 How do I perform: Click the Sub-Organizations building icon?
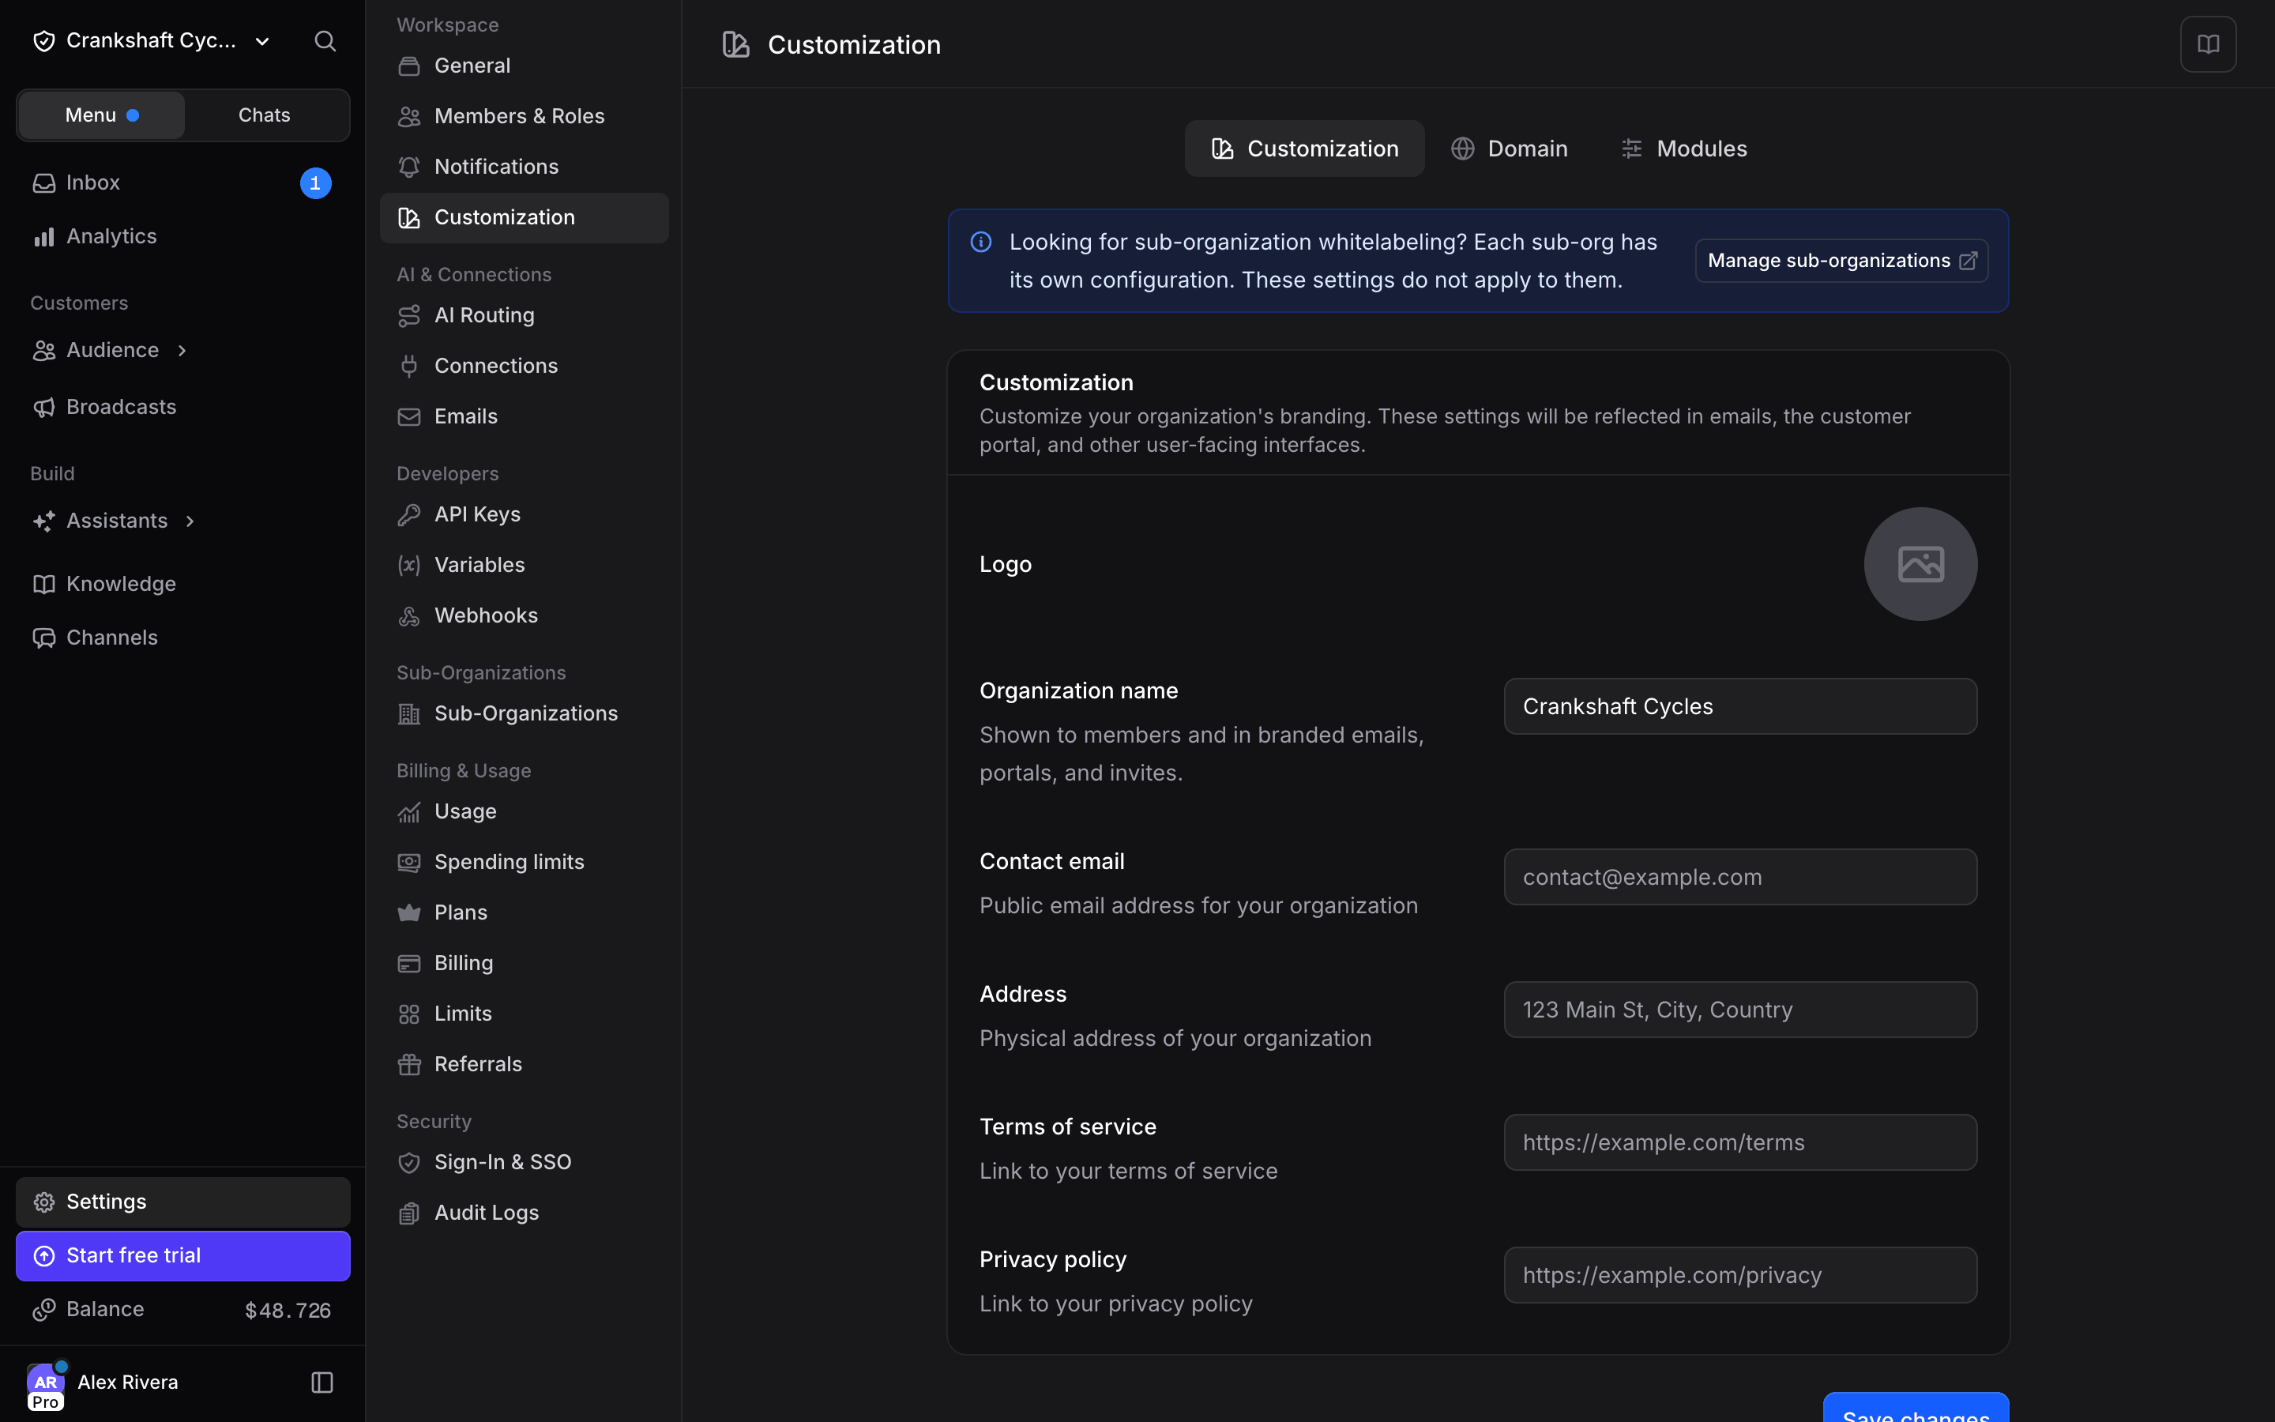(409, 714)
